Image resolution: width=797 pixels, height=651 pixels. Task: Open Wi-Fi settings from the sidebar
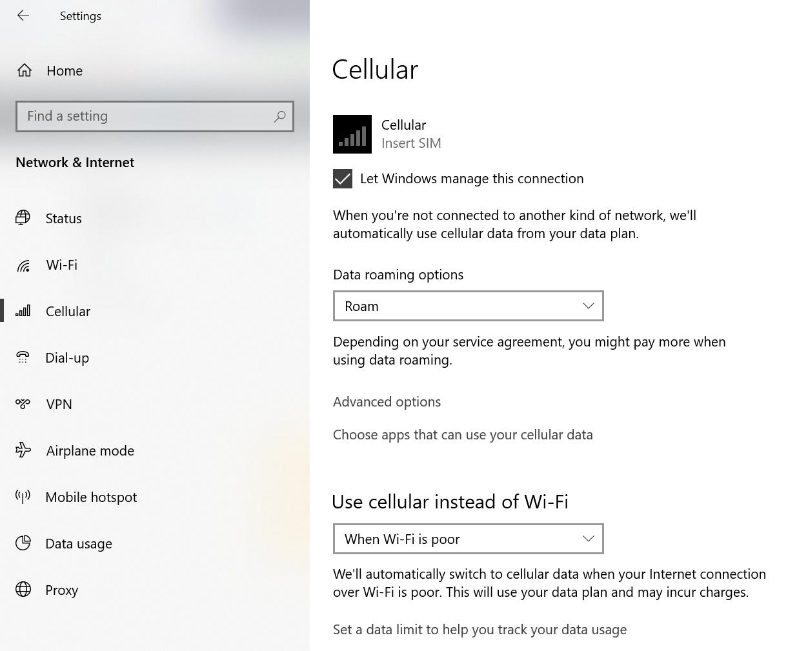pos(23,265)
